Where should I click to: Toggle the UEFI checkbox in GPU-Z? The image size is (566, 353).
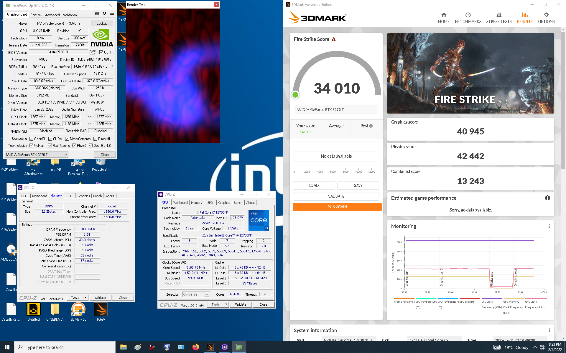101,52
